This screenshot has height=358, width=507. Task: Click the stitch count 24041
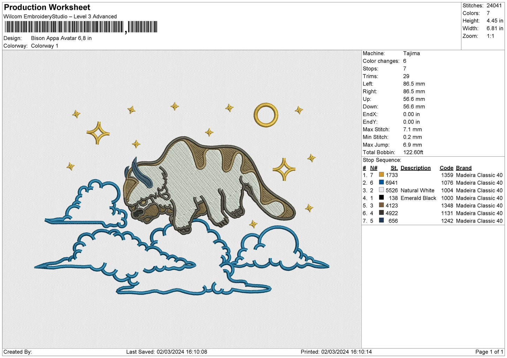tap(494, 6)
